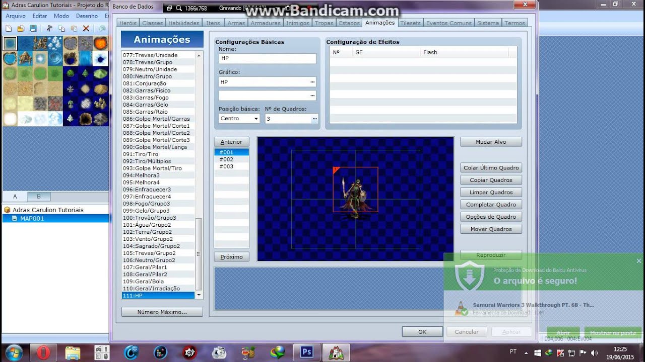Image resolution: width=645 pixels, height=362 pixels.
Task: Select animation 081:Conjuração in list
Action: point(158,83)
